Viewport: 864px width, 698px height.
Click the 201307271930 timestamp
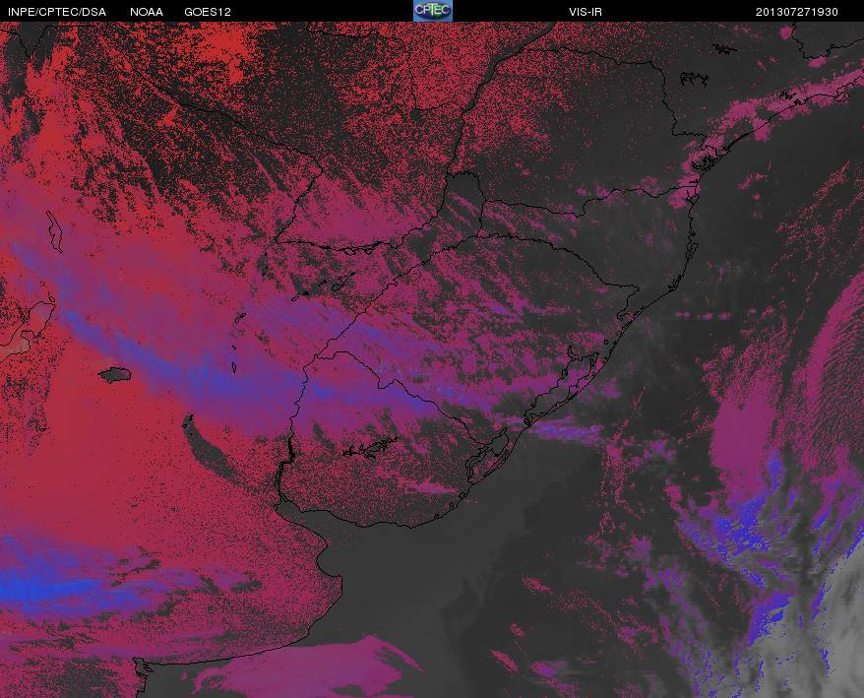[x=797, y=12]
